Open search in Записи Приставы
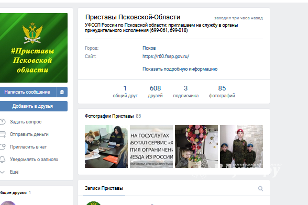This screenshot has height=205, width=308. 260,188
